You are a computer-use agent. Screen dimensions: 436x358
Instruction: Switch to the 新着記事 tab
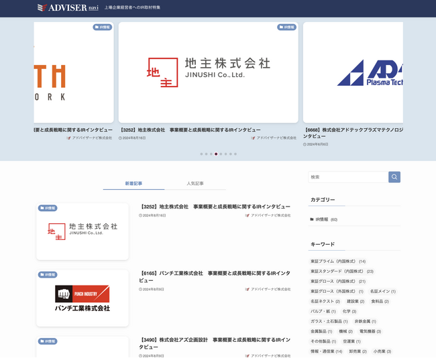click(133, 184)
